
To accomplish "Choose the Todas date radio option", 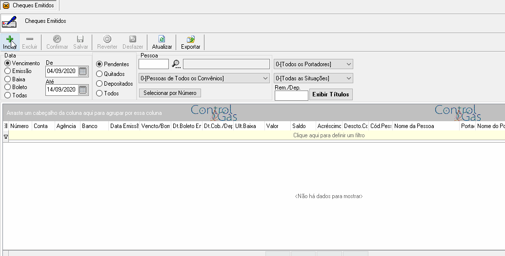I will pyautogui.click(x=8, y=95).
